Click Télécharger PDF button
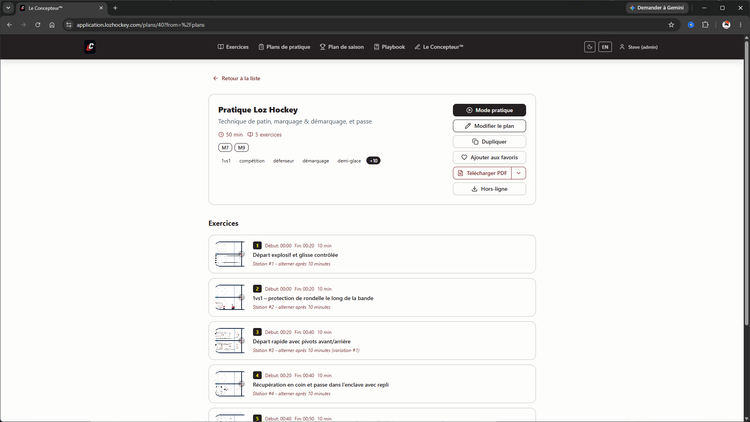This screenshot has height=422, width=750. tap(482, 173)
